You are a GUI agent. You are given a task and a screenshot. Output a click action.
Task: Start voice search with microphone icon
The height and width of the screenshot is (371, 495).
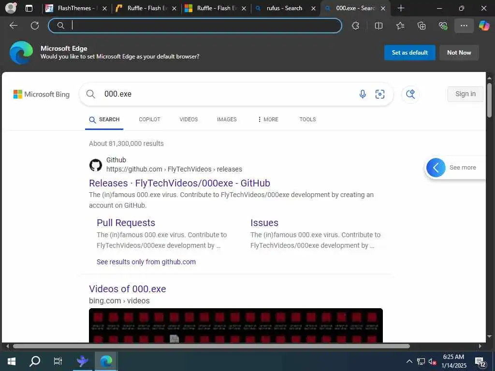363,94
